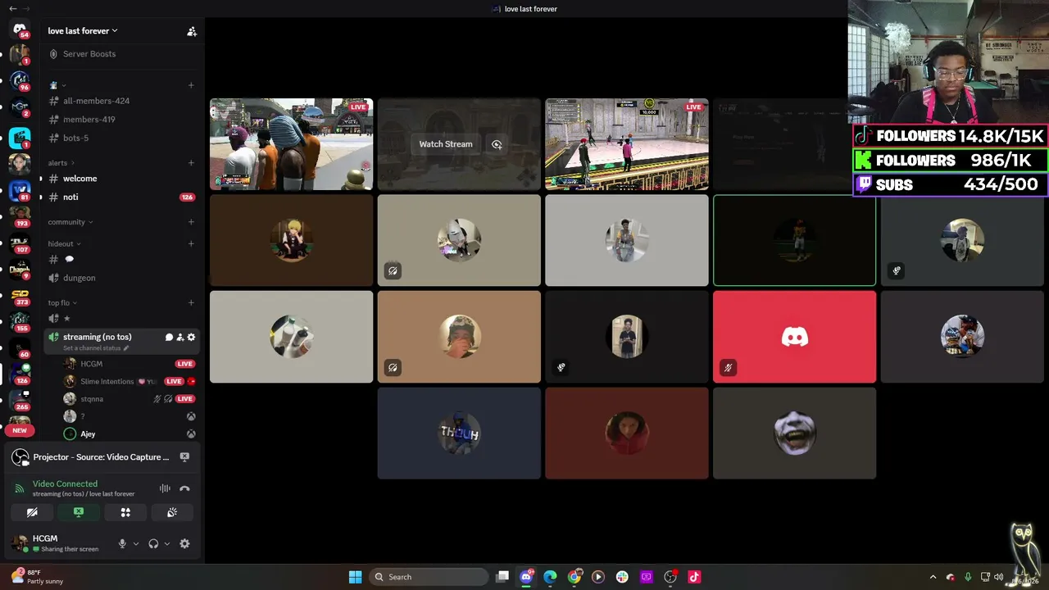Invite members to streaming (no tos) channel

coord(180,337)
